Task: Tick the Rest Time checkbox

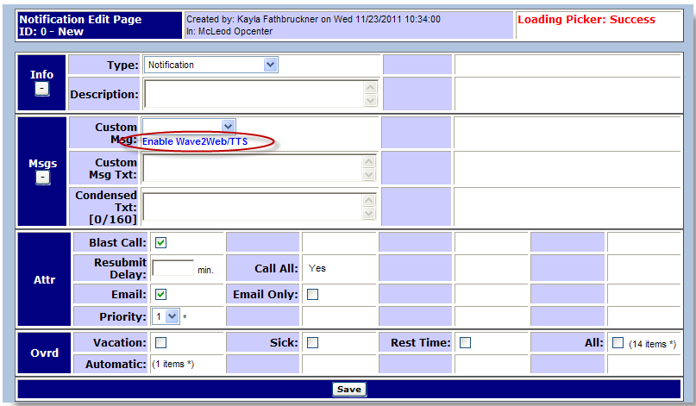Action: (465, 343)
